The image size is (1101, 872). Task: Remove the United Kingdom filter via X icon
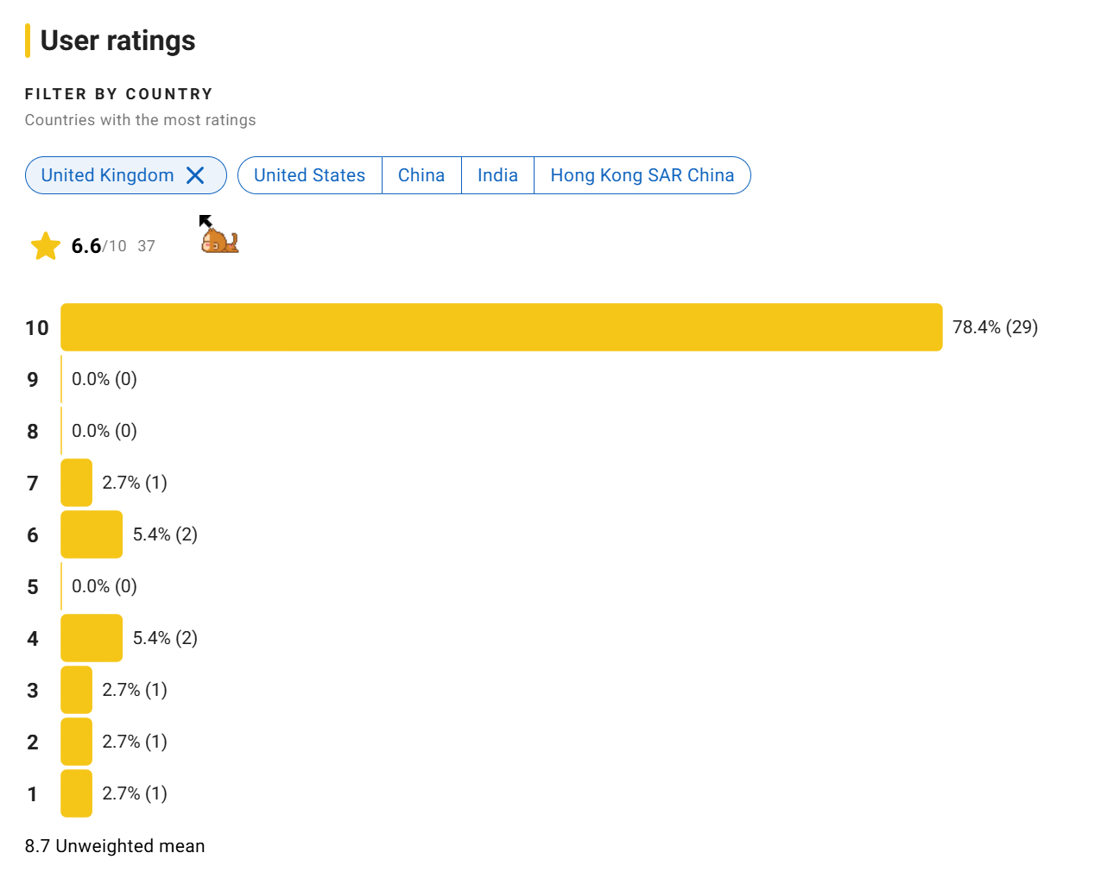pos(195,175)
